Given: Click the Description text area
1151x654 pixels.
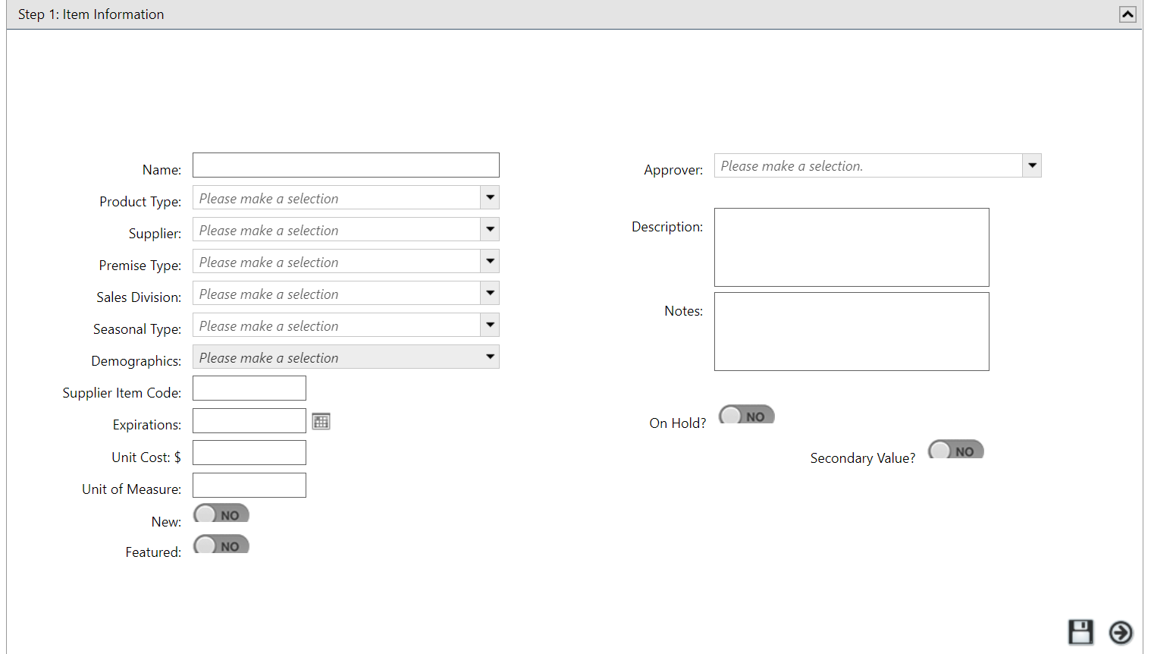Looking at the screenshot, I should [851, 247].
